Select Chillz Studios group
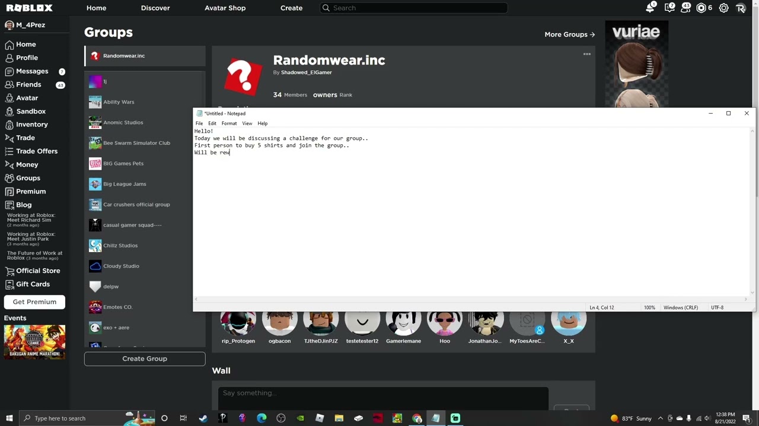The height and width of the screenshot is (426, 759). click(x=145, y=246)
